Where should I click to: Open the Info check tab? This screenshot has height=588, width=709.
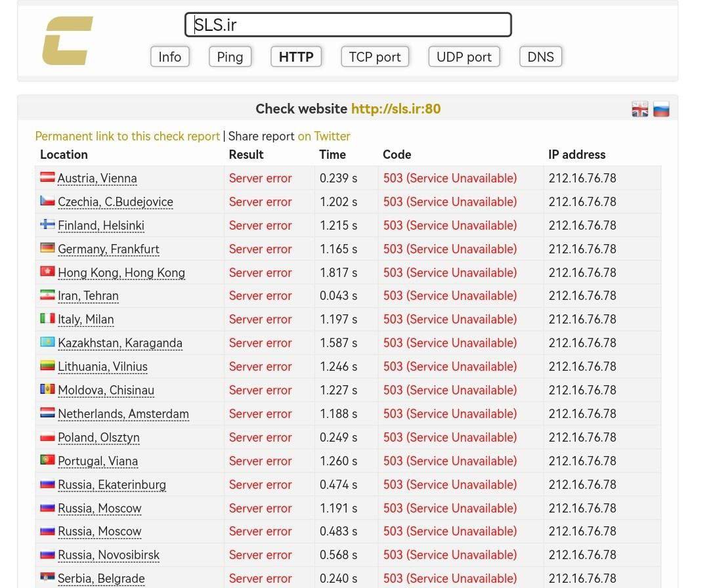[169, 57]
